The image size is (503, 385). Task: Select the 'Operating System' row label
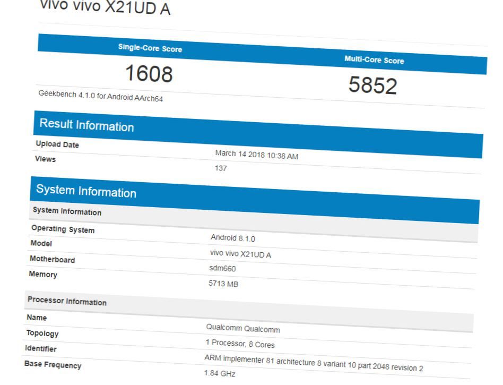63,229
